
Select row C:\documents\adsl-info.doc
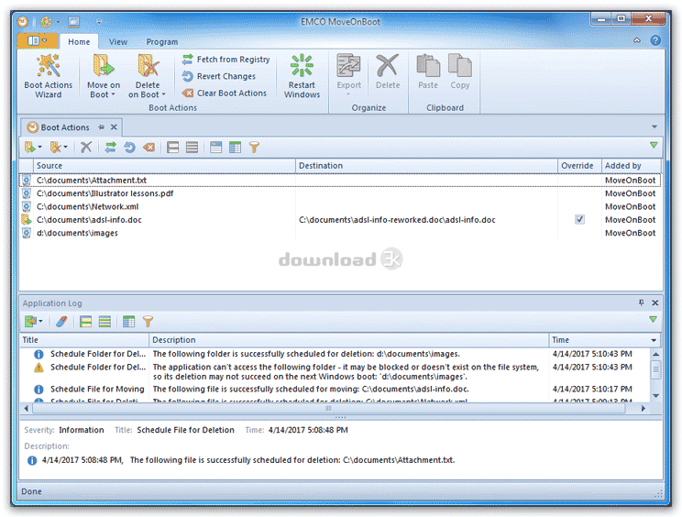click(341, 220)
